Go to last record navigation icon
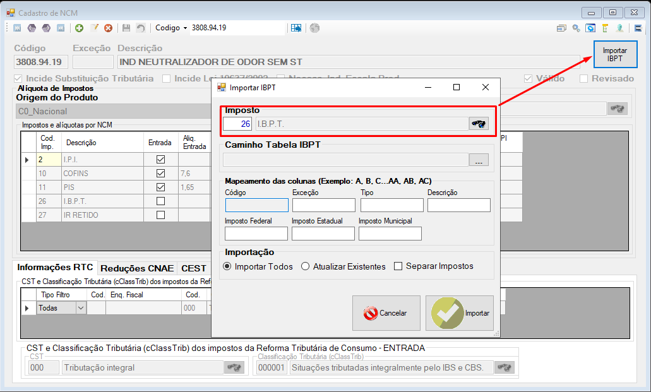The height and width of the screenshot is (392, 651). coord(61,28)
